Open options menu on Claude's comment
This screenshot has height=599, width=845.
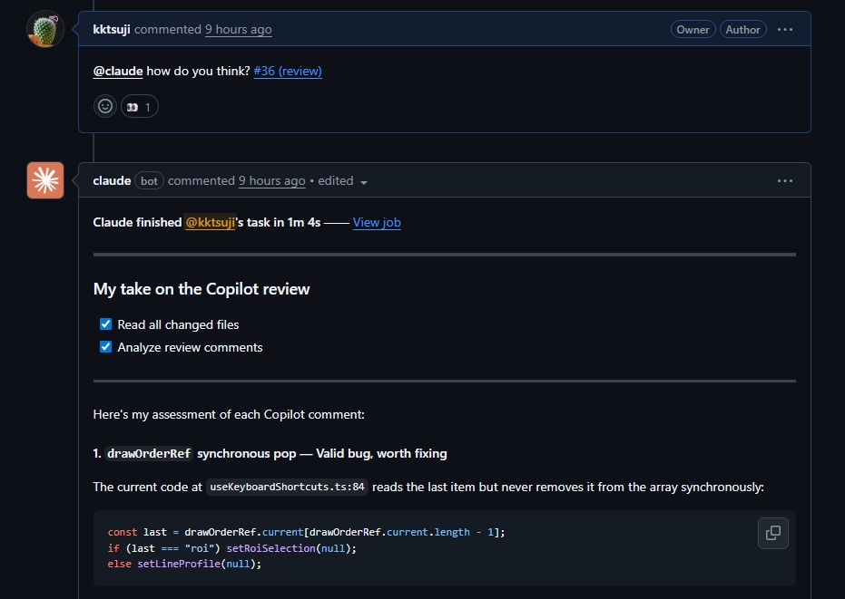point(785,180)
